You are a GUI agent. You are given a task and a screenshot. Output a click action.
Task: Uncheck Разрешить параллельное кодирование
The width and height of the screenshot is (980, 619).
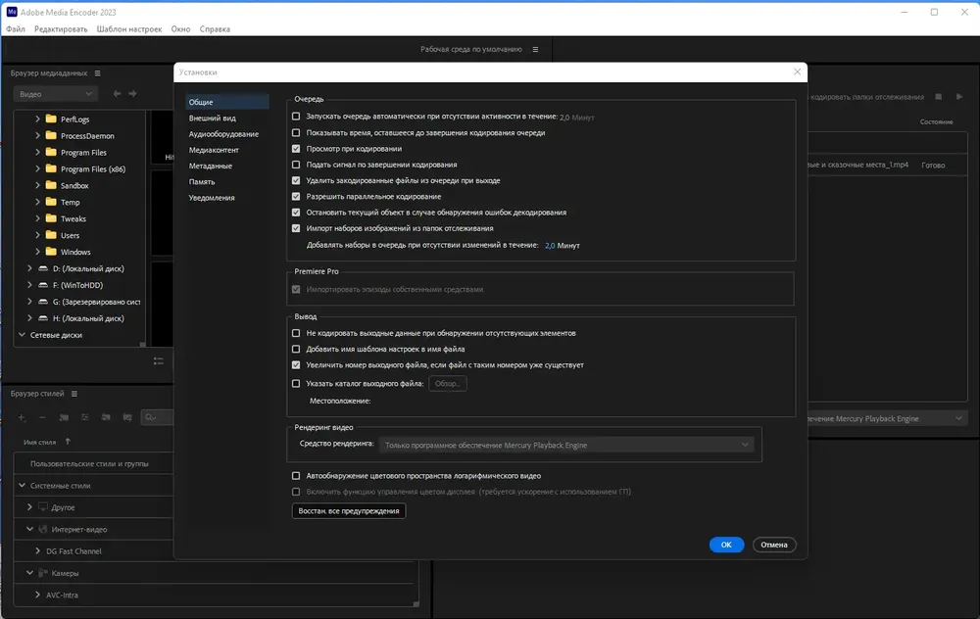click(296, 196)
